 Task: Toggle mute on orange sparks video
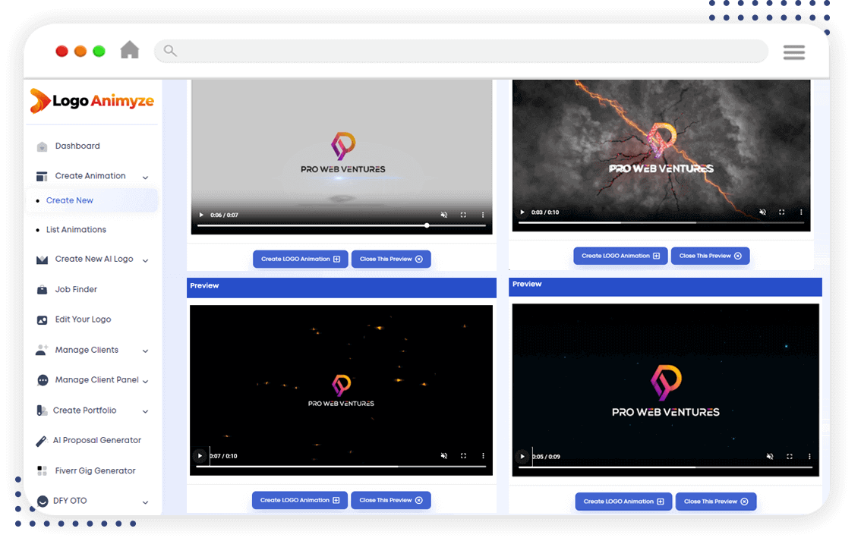coord(444,456)
